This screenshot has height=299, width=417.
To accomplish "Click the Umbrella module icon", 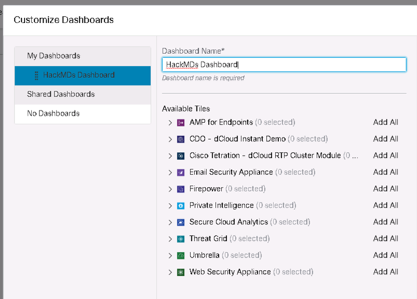I will tap(181, 256).
